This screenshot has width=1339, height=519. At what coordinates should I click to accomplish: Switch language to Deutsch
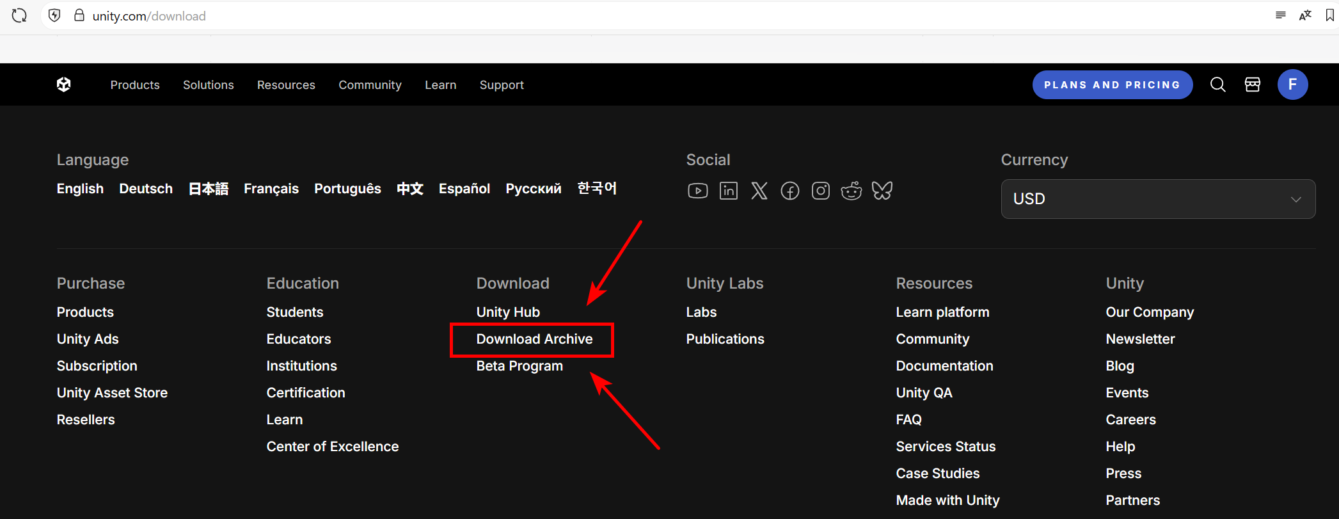point(146,189)
